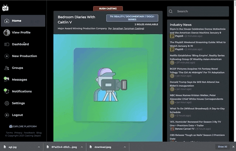Expand options for agt.jpg download

pyautogui.click(x=39, y=147)
